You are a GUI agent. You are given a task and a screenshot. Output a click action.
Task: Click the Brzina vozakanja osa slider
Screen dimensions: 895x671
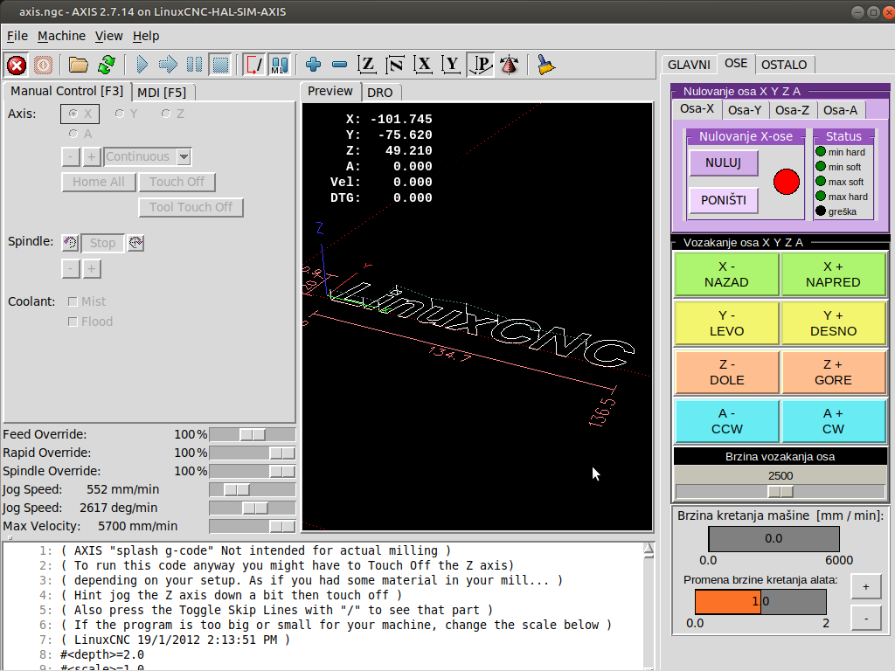click(781, 491)
